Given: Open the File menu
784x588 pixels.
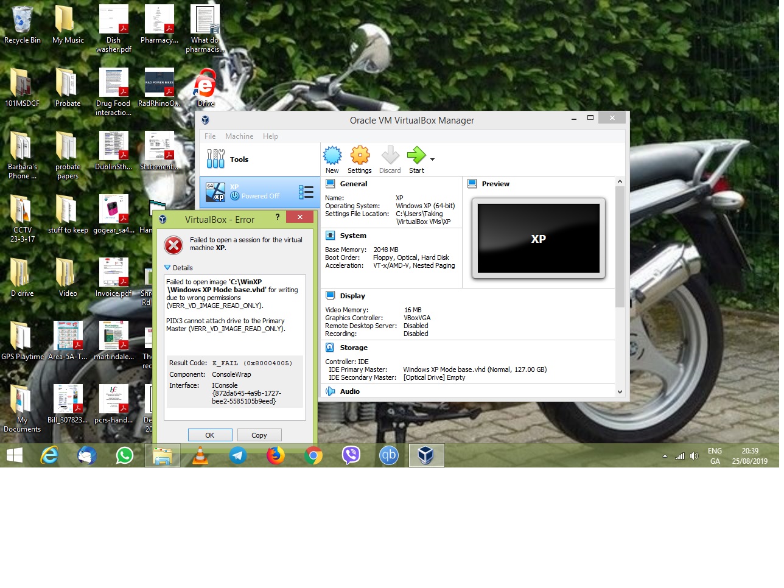Looking at the screenshot, I should click(x=210, y=136).
